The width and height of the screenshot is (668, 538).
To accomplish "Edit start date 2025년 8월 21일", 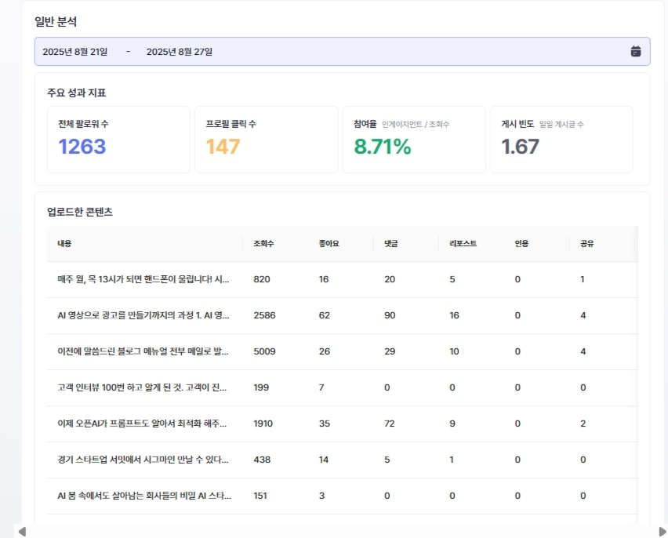I will click(x=75, y=52).
